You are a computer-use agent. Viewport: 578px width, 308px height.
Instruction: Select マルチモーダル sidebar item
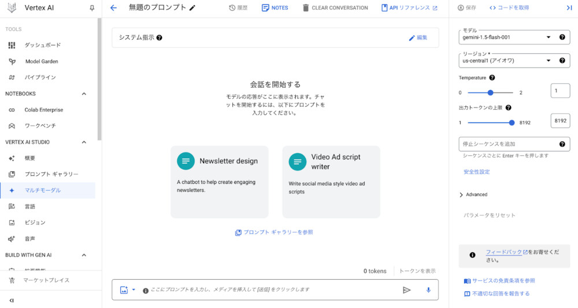(x=48, y=190)
